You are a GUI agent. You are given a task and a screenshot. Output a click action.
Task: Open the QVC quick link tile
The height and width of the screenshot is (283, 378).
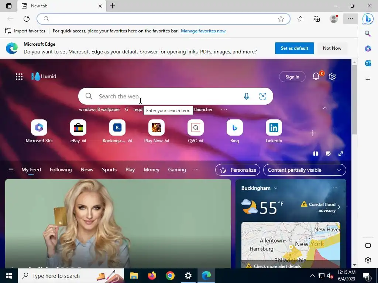click(x=196, y=132)
